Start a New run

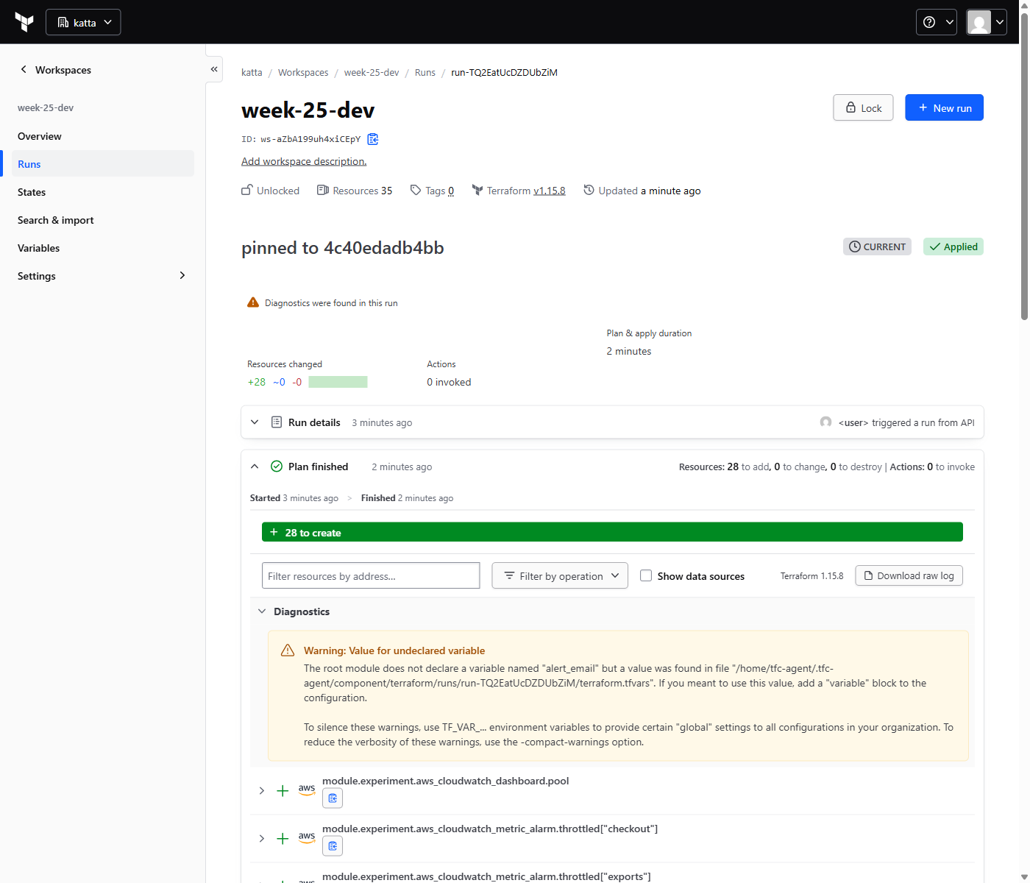pyautogui.click(x=944, y=107)
